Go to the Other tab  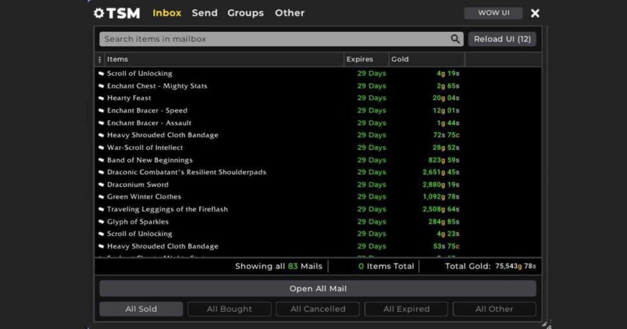290,13
